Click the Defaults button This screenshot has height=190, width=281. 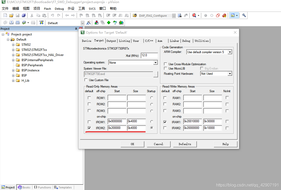[185, 144]
